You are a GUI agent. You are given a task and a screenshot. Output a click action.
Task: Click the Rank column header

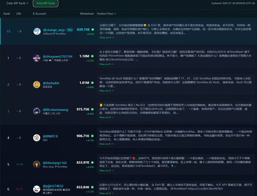coord(7,14)
